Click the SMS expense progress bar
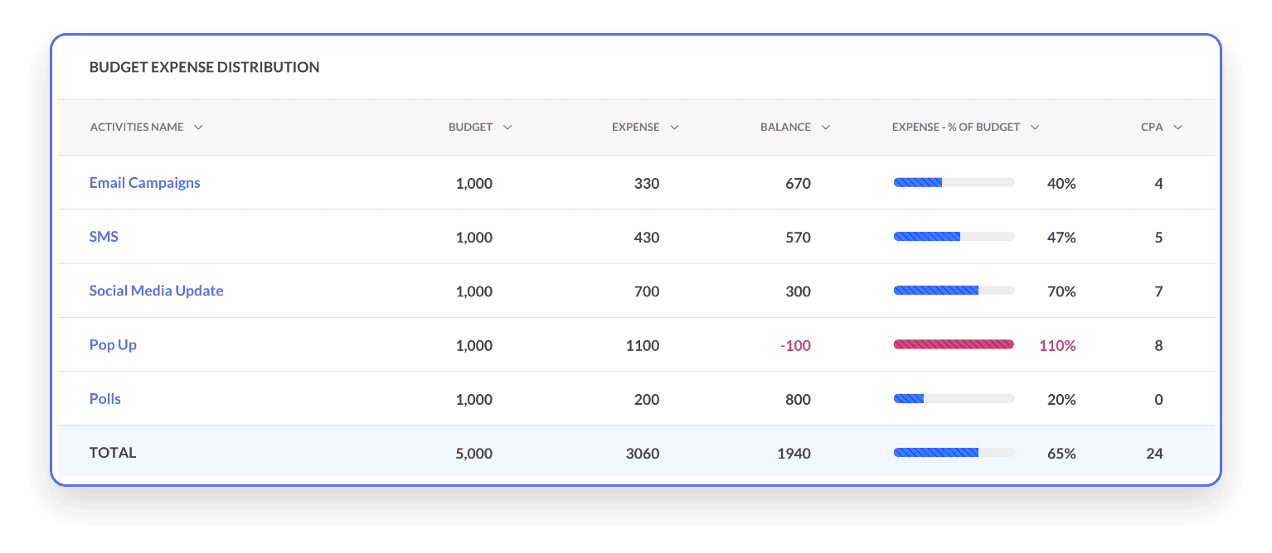 (x=954, y=237)
